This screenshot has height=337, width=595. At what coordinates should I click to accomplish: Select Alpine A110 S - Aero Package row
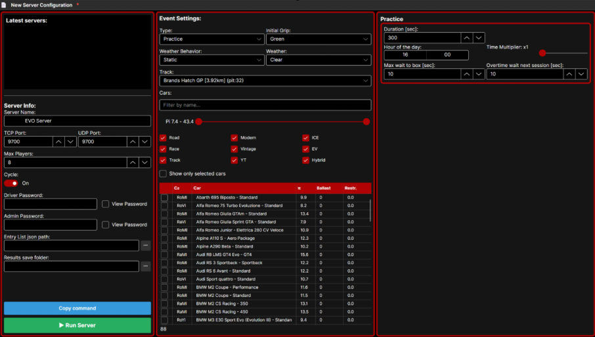[265, 238]
